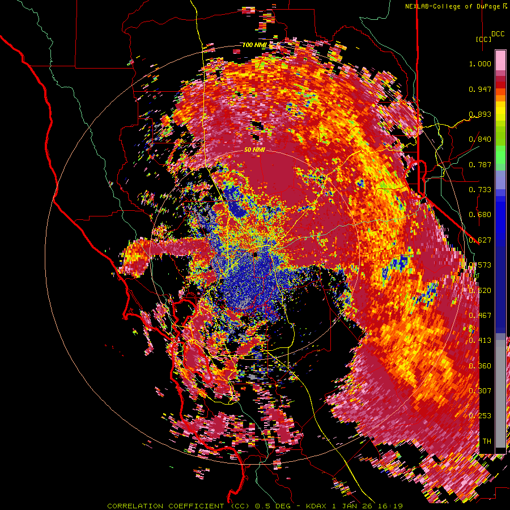Select the 0.787 legend value

pyautogui.click(x=480, y=164)
